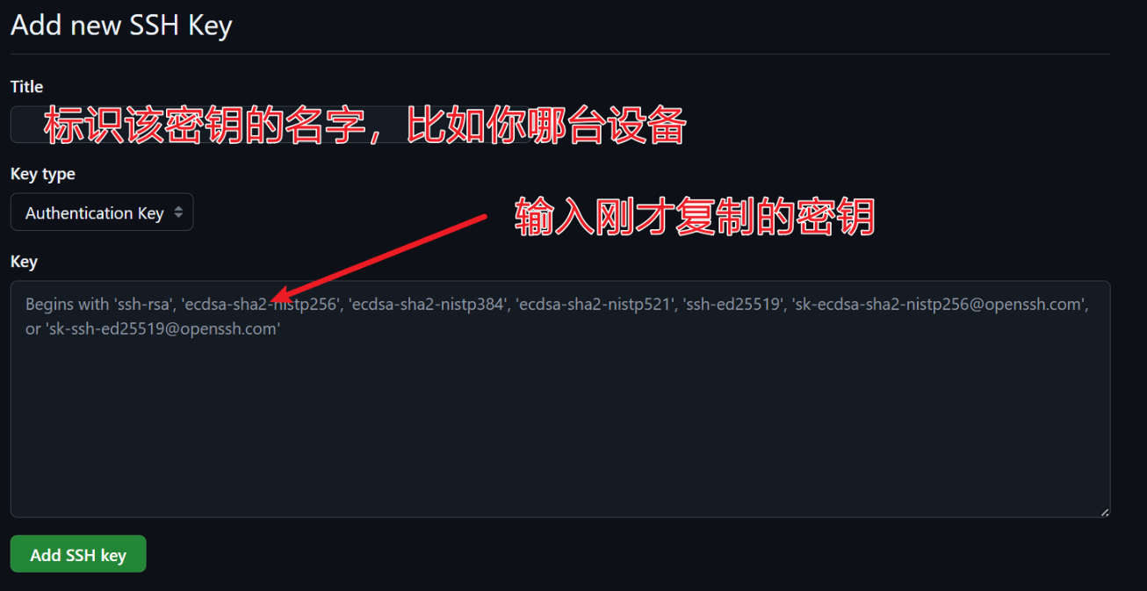
Task: Click the resize grip of Key textarea
Action: click(1104, 511)
